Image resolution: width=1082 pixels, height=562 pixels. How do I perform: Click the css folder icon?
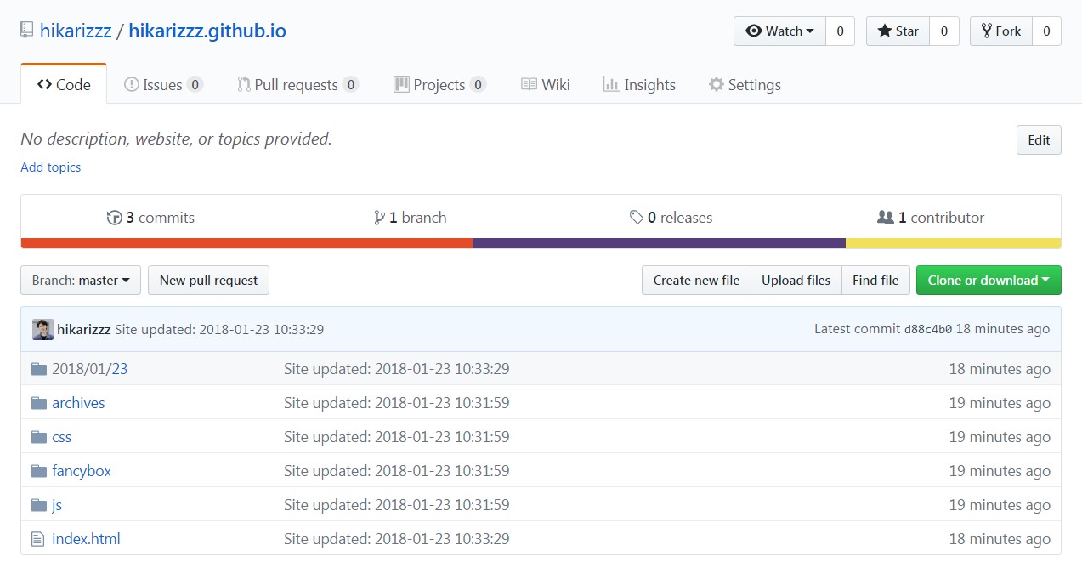click(x=38, y=437)
